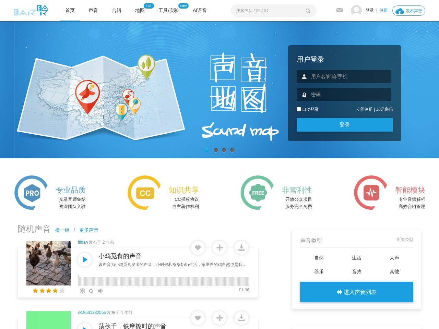
Task: Select the 自然 sound type
Action: [x=319, y=258]
